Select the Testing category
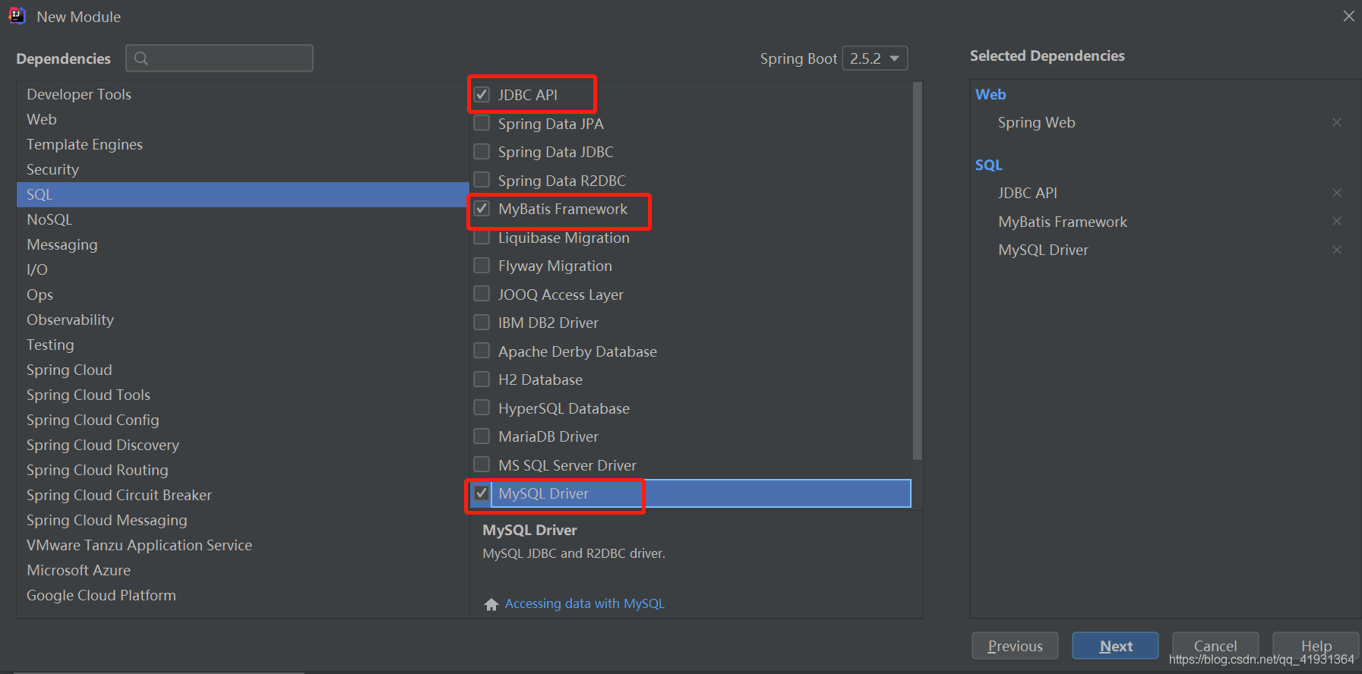The image size is (1362, 674). point(242,345)
